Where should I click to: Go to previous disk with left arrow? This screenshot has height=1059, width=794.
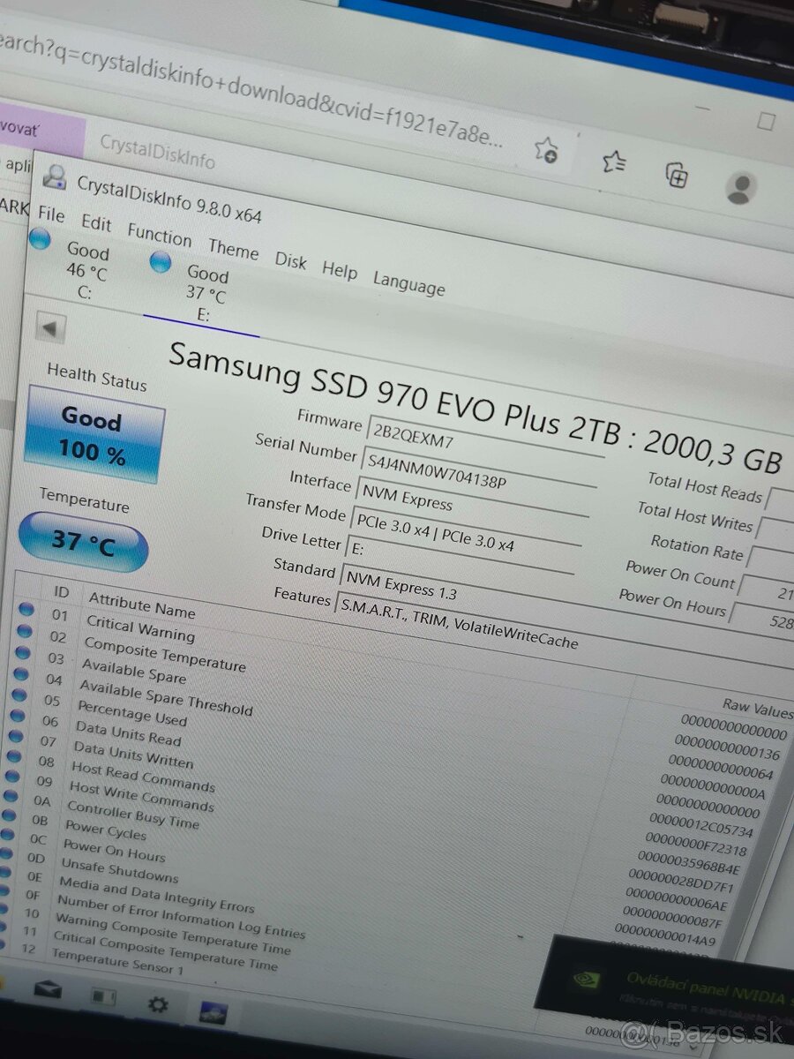pyautogui.click(x=50, y=329)
